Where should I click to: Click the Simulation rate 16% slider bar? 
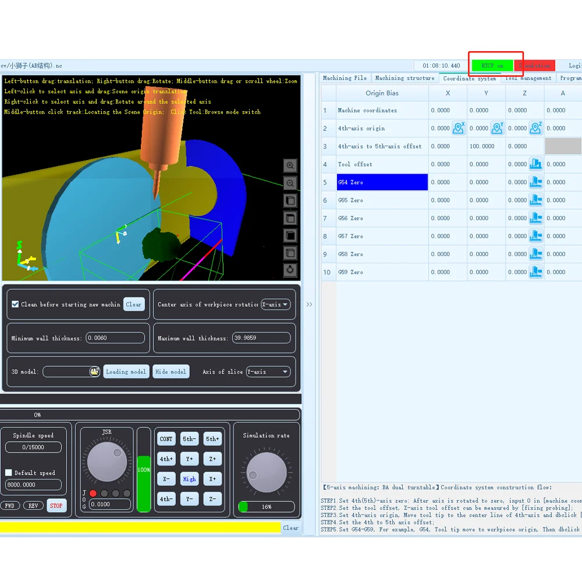coord(267,507)
